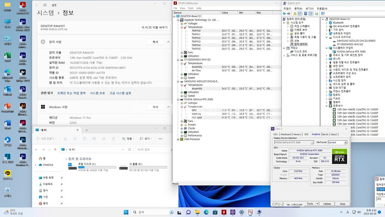Screen dimensions: 385x217
Task: Click the copy icon in File Explorer toolbar
Action: coord(75,138)
